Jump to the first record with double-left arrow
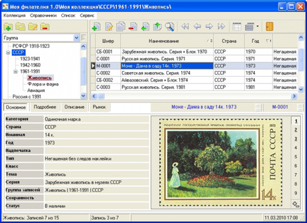The width and height of the screenshot is (307, 223). pos(185,27)
